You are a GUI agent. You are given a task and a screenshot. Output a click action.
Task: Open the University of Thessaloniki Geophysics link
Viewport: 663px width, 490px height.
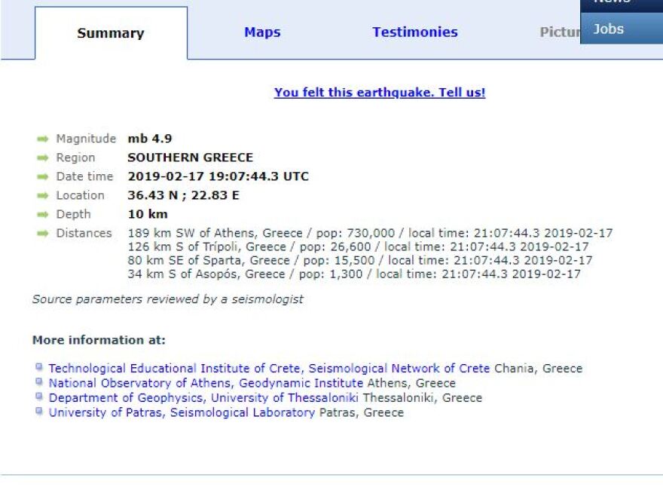[x=203, y=398]
